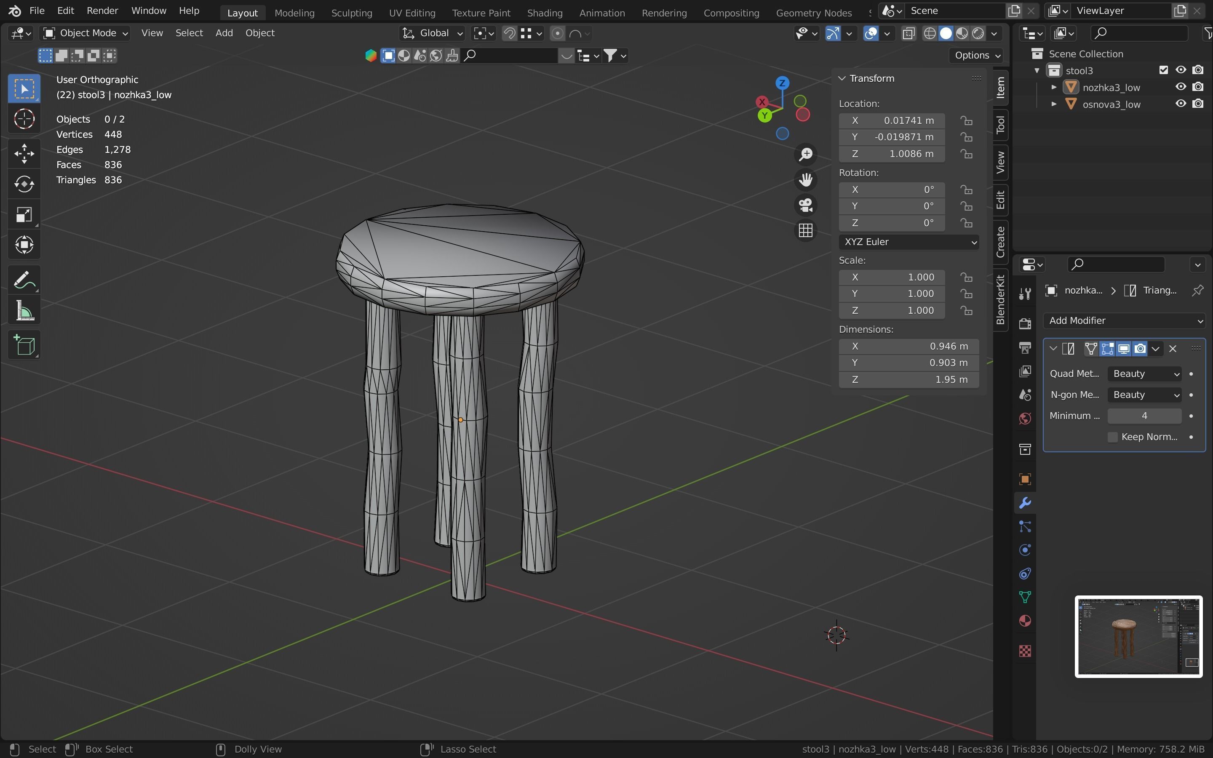The width and height of the screenshot is (1213, 758).
Task: Open the BlenderKit sidebar tab
Action: 1000,300
